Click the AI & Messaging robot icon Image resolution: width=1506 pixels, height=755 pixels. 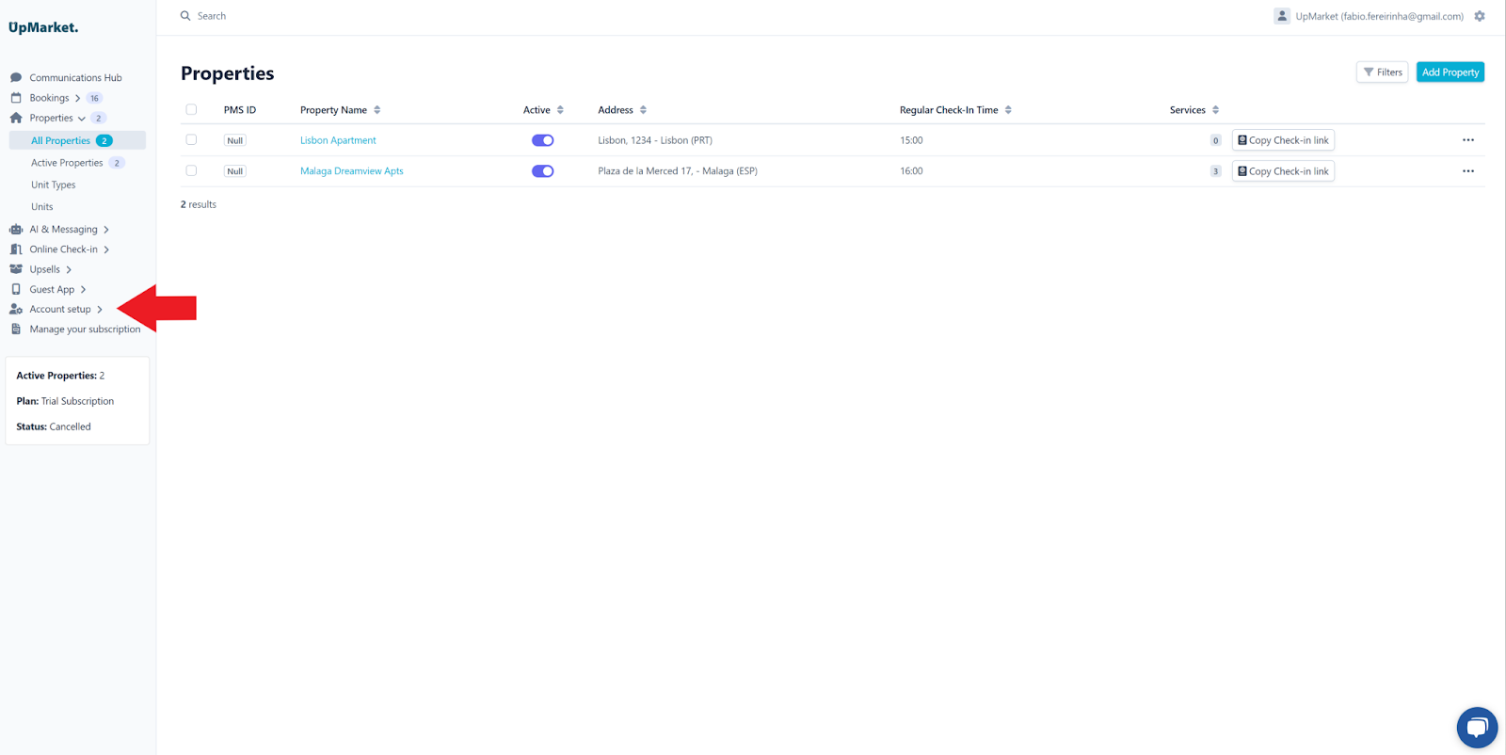[x=16, y=230]
